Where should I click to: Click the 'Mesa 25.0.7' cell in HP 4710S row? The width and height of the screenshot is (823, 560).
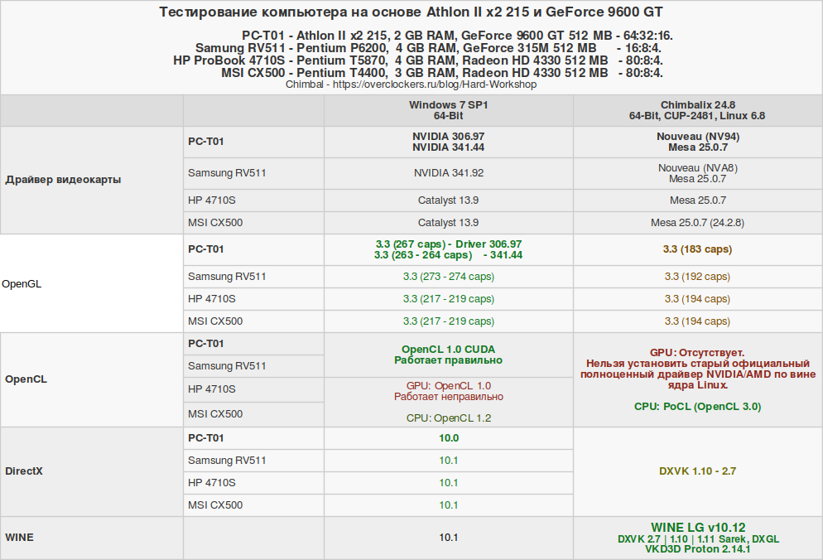tap(697, 200)
